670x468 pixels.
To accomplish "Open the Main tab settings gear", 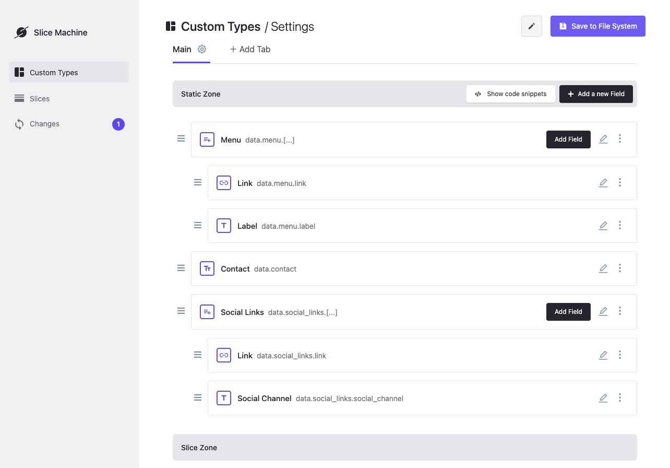I will coord(202,49).
